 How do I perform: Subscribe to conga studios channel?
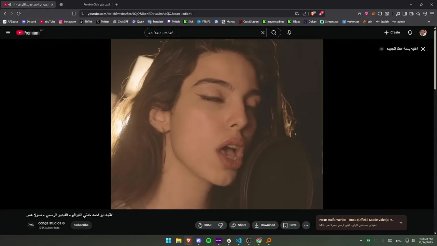coord(81,225)
